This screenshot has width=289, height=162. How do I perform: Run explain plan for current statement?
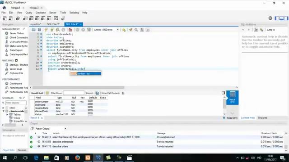(x=58, y=30)
